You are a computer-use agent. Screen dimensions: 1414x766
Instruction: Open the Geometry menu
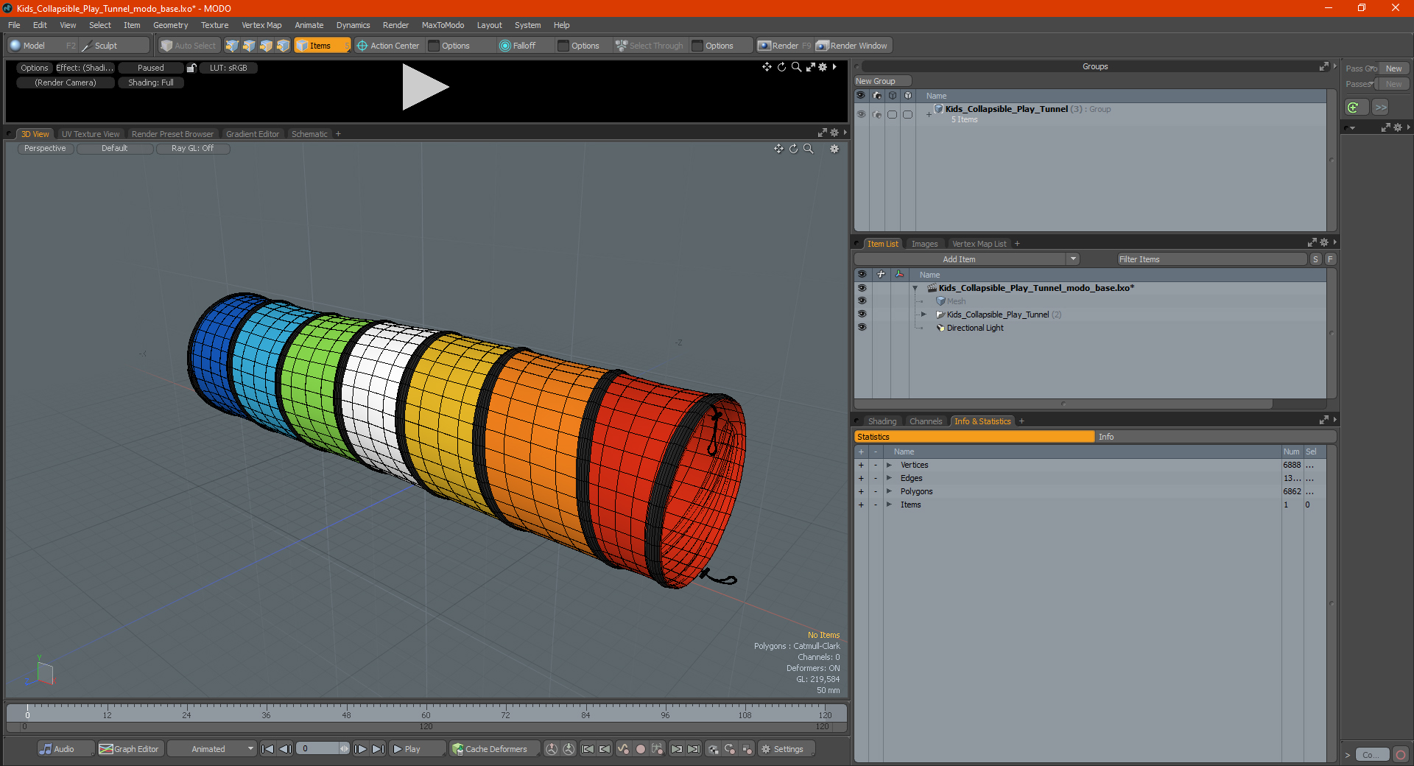click(170, 25)
